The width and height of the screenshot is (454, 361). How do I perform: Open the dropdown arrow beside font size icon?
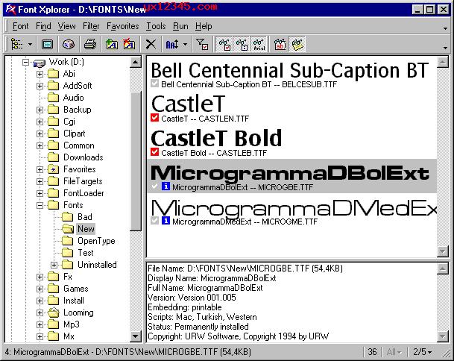pyautogui.click(x=186, y=45)
